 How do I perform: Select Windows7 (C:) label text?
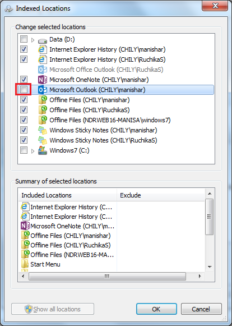point(69,150)
